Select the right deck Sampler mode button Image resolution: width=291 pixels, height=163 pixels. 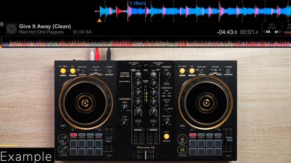218,135
